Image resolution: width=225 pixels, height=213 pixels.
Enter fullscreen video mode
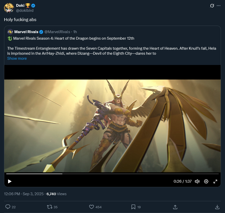[215, 181]
